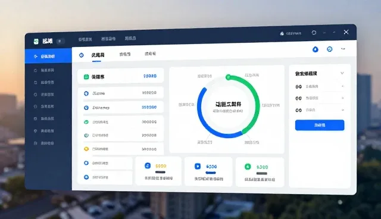Image resolution: width=381 pixels, height=219 pixels.
Task: Collapse the right panel using header chevron
Action: [x=342, y=73]
